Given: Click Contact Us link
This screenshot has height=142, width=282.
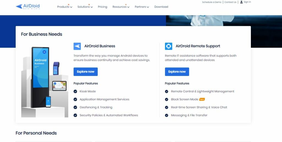Looking at the screenshot, I should [x=231, y=2].
